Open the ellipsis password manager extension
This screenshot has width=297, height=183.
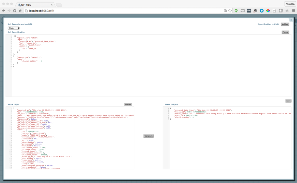[x=248, y=10]
